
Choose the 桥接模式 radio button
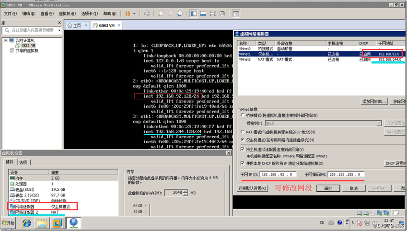coord(243,115)
